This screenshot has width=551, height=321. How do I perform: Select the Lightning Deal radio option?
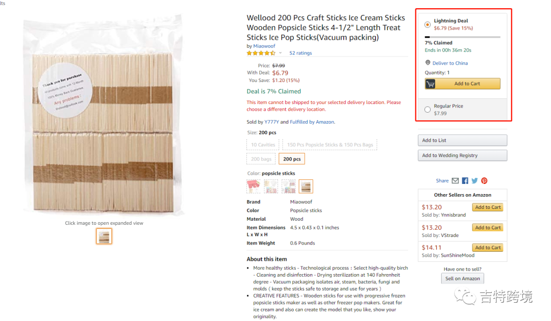click(428, 24)
